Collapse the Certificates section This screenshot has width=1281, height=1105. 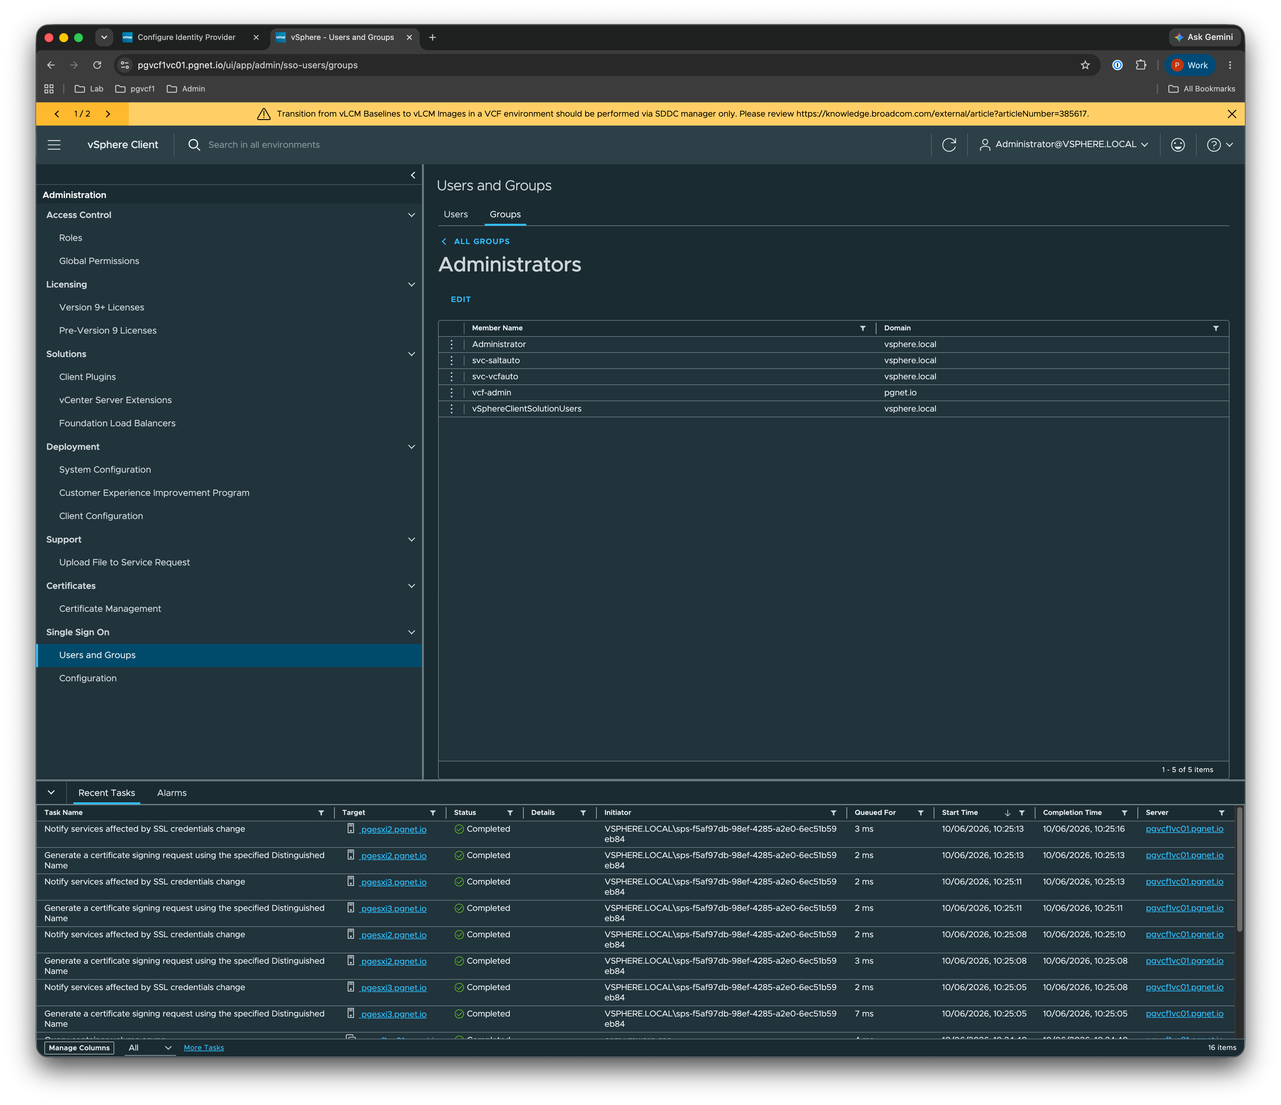point(412,586)
